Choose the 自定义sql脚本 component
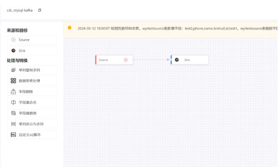Viewport: 278px width, 167px height. pos(32,135)
